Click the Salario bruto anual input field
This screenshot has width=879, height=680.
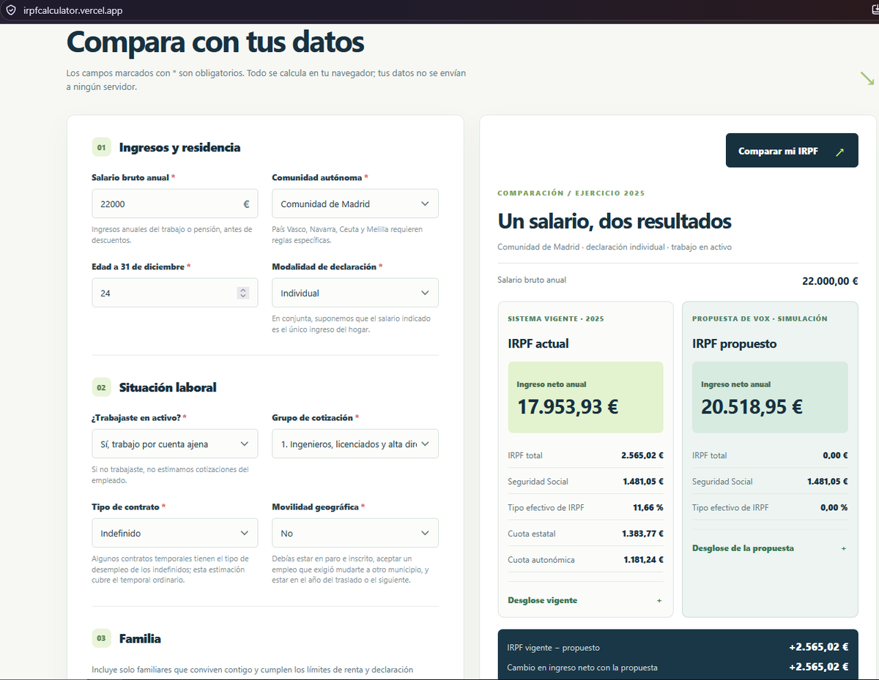[x=174, y=203]
